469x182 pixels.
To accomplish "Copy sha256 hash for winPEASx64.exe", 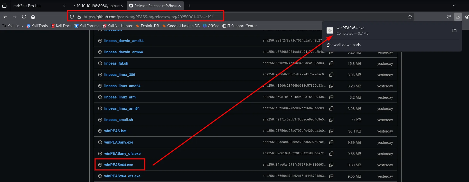I will click(x=331, y=165).
